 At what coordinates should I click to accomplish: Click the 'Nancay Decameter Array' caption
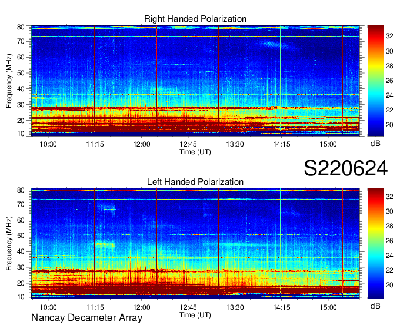[86, 318]
